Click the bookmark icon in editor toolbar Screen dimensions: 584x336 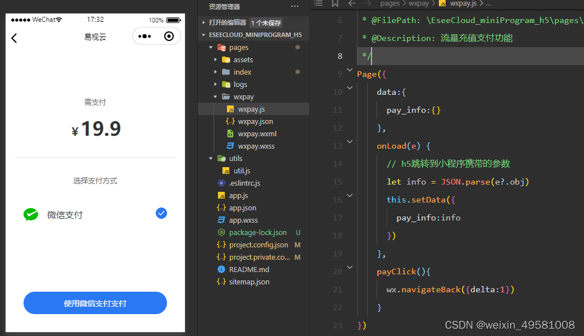click(x=335, y=3)
